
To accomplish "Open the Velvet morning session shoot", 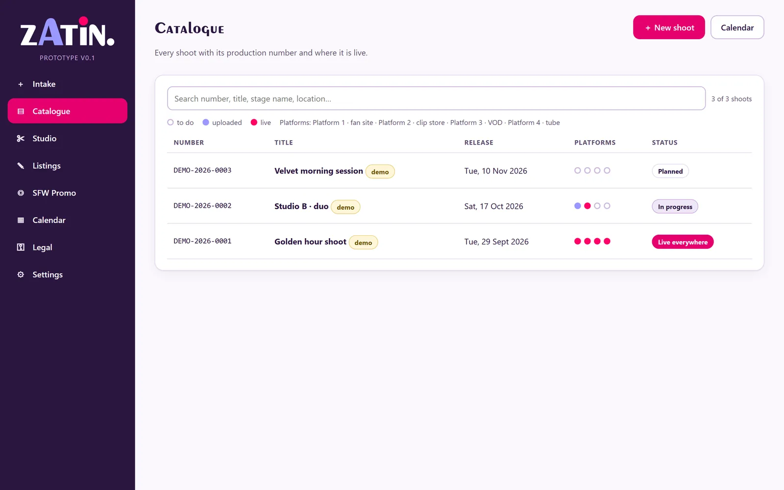I will click(318, 171).
